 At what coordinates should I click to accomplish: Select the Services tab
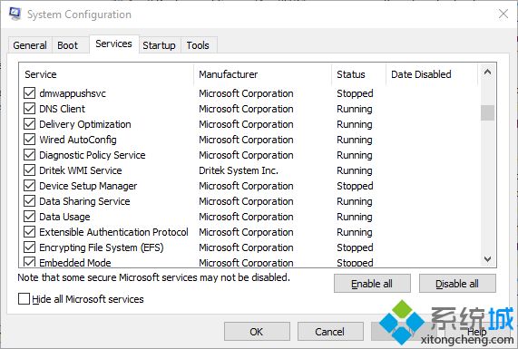113,44
